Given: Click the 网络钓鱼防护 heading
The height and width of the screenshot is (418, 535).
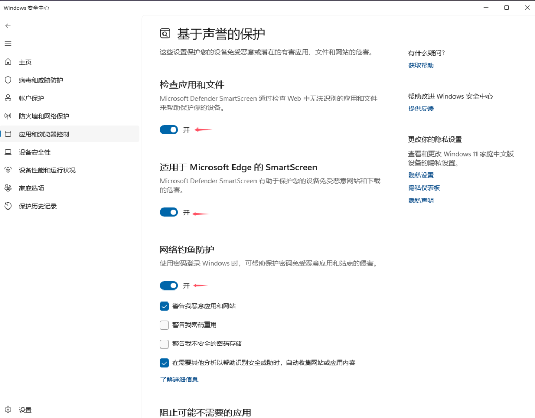Looking at the screenshot, I should (x=187, y=250).
